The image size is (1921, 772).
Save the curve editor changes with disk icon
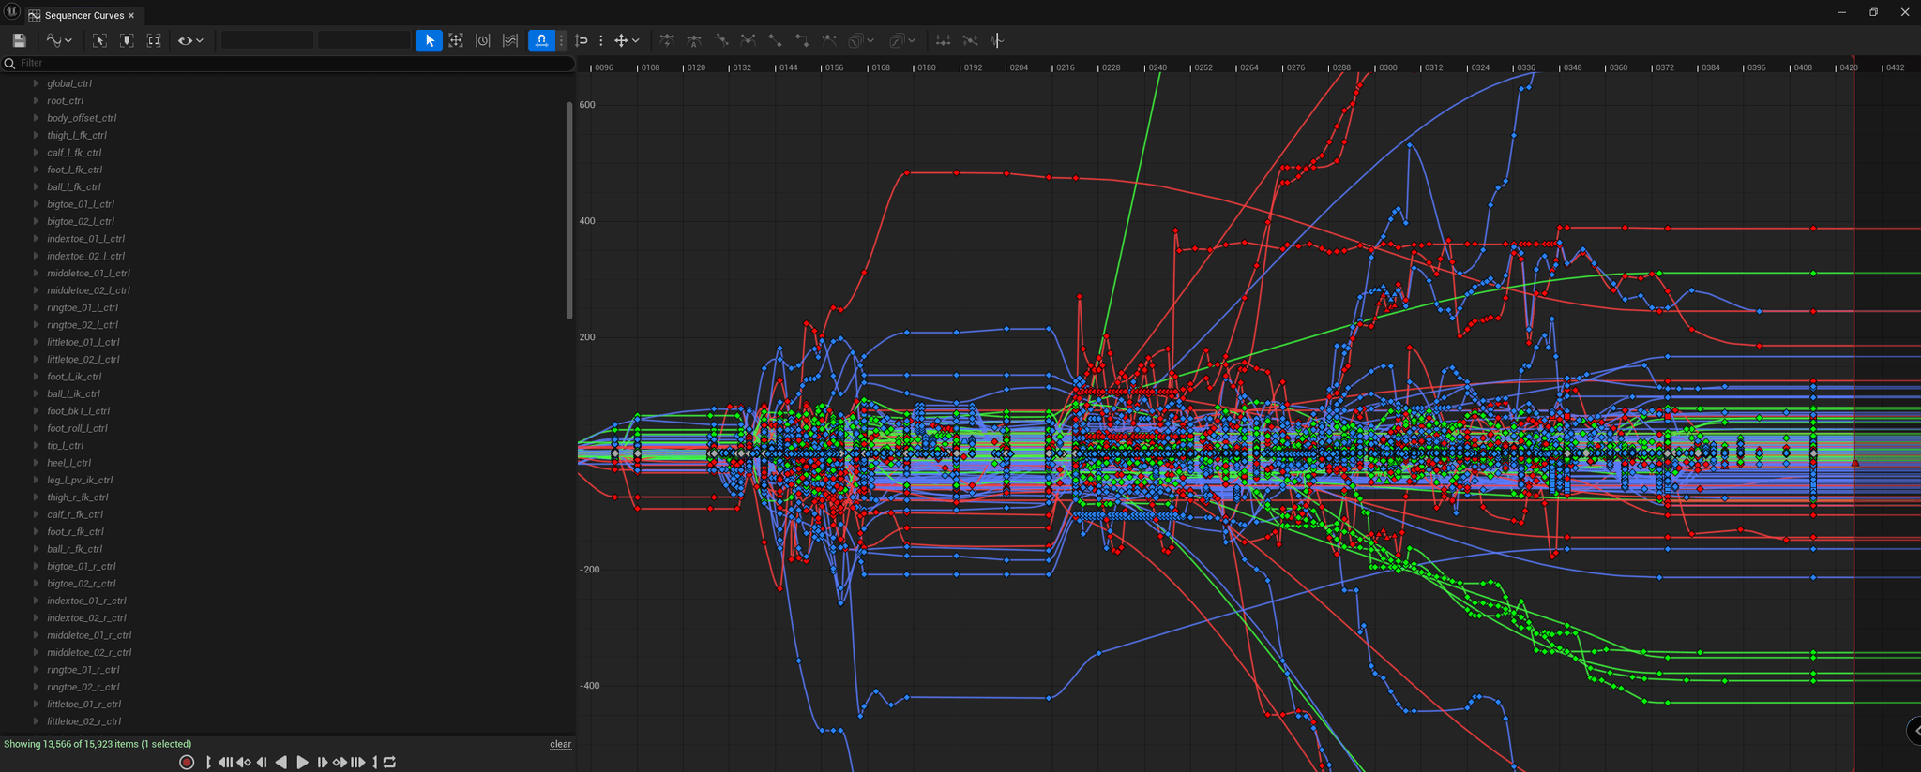pos(19,40)
